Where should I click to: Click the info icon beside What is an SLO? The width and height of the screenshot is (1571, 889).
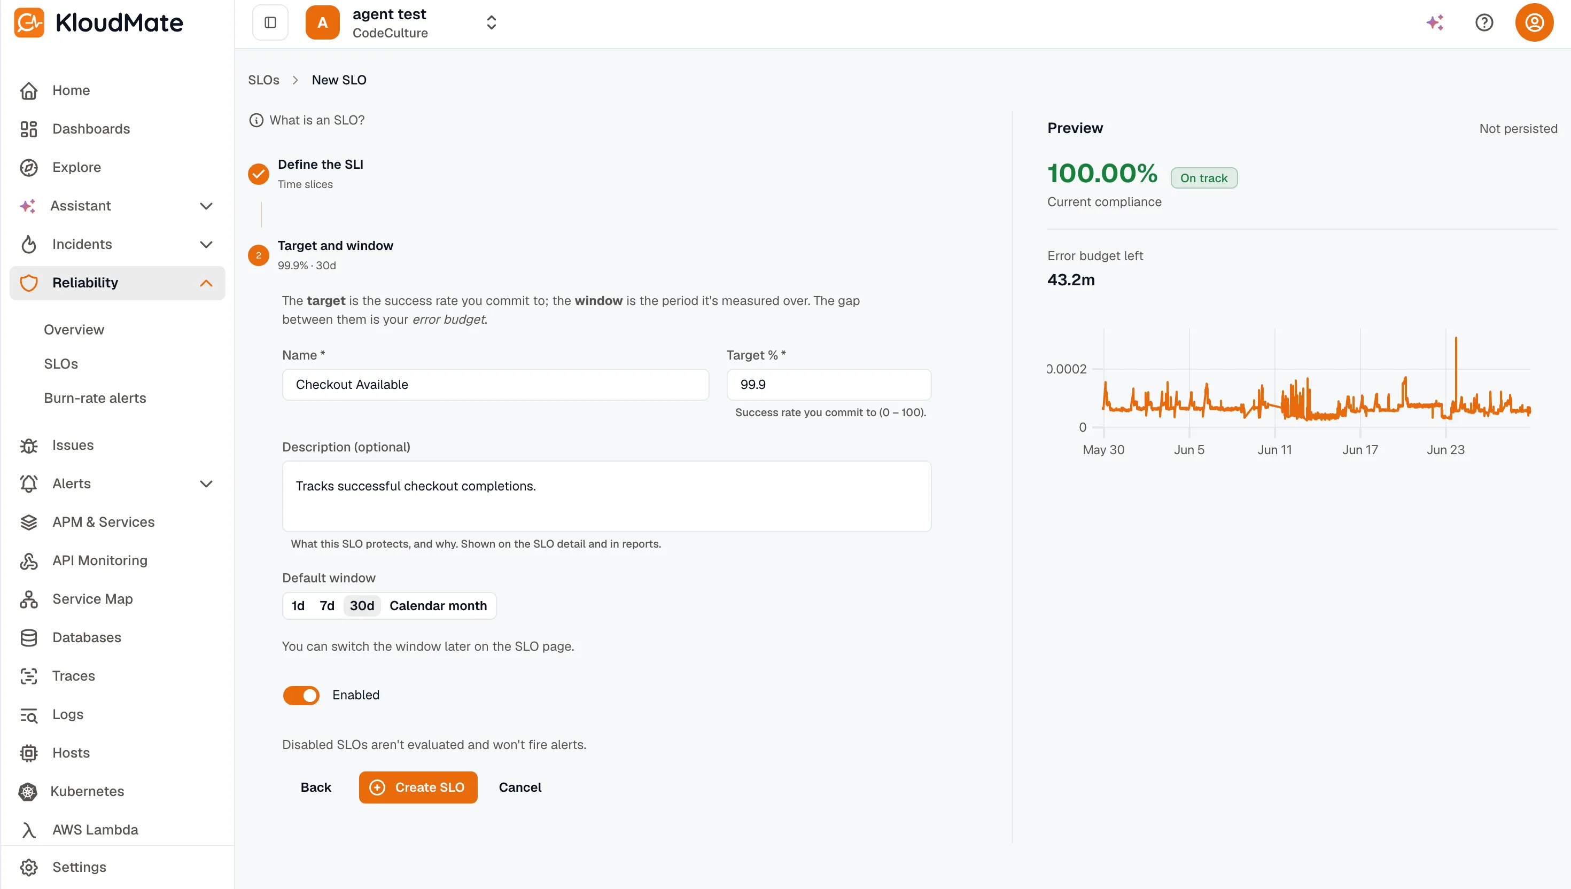[x=256, y=120]
